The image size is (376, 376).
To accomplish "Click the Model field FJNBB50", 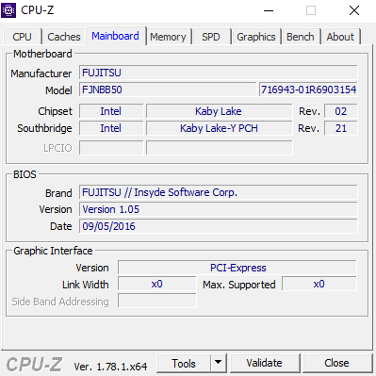I will (x=168, y=90).
